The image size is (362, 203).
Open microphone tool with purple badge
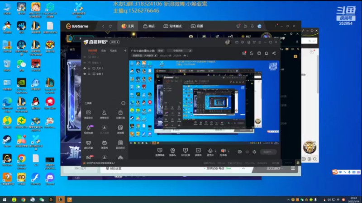pos(88,129)
